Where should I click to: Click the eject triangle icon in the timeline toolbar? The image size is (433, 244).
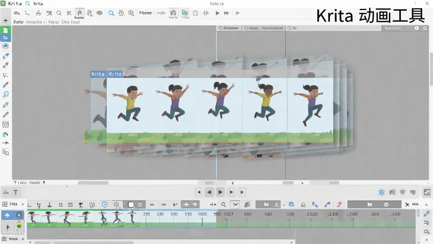pos(303,205)
